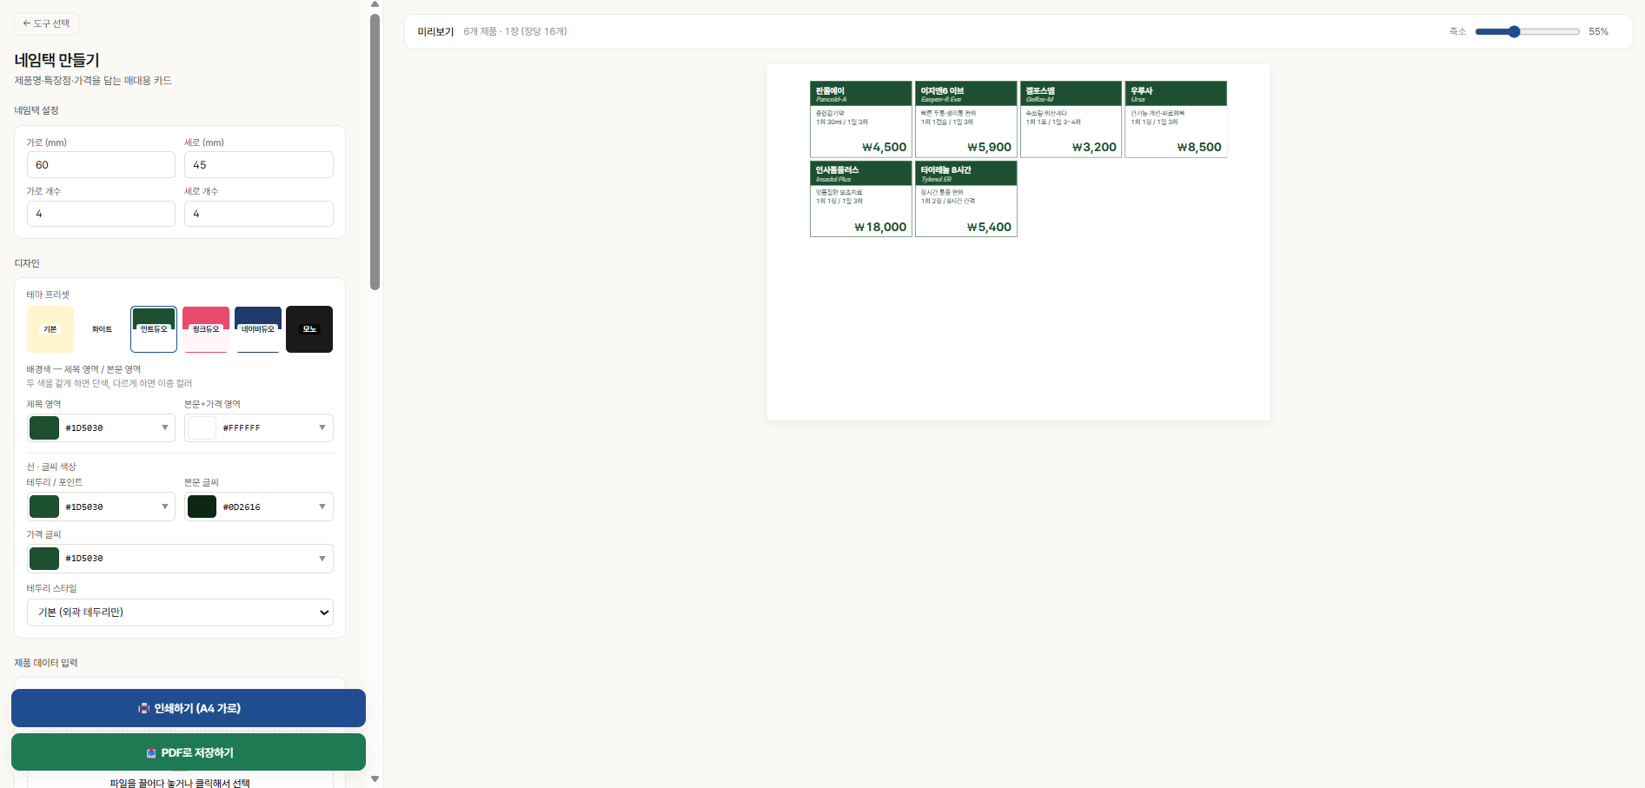Click the 세로 개수 input field

[x=259, y=214]
